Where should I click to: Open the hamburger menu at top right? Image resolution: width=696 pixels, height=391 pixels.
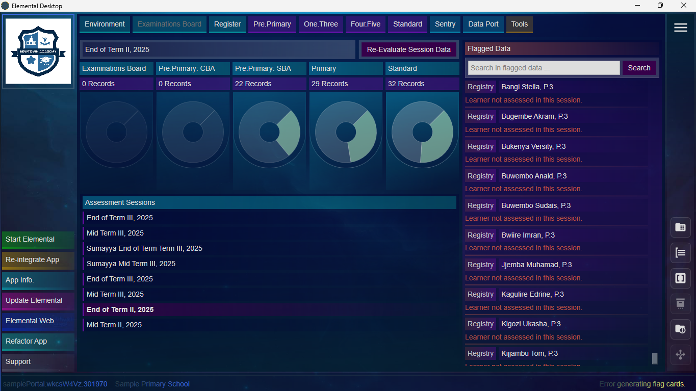click(680, 28)
